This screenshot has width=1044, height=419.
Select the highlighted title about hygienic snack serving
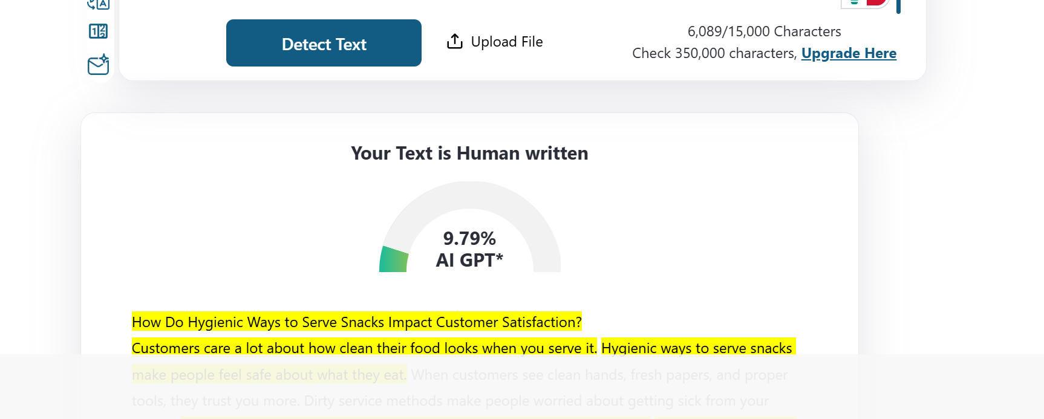coord(357,322)
